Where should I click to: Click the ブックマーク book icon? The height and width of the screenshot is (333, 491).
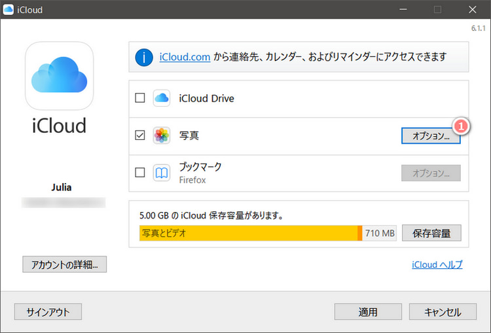pos(162,173)
